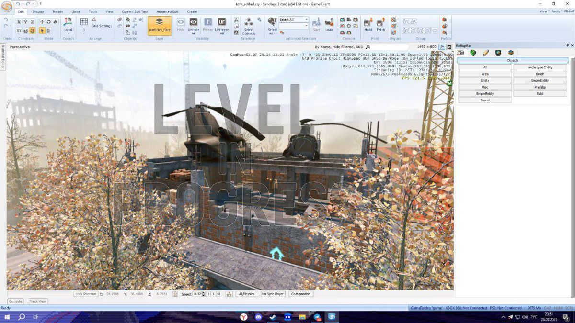The width and height of the screenshot is (575, 323).
Task: Click the first Group panel icon
Action: pos(406,22)
